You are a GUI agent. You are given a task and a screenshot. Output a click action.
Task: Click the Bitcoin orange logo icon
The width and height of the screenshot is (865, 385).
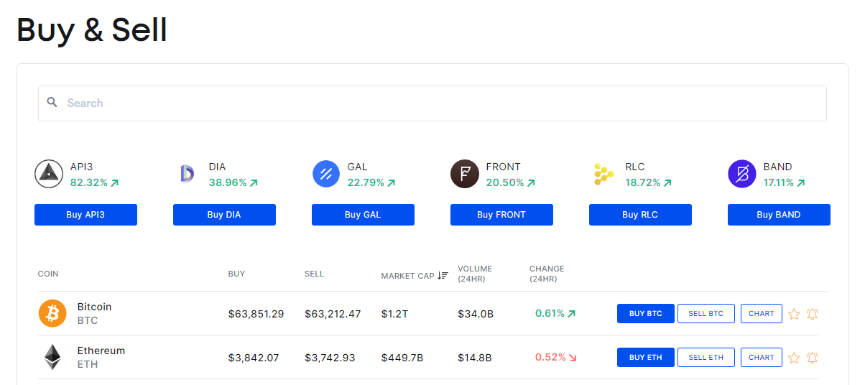point(52,313)
